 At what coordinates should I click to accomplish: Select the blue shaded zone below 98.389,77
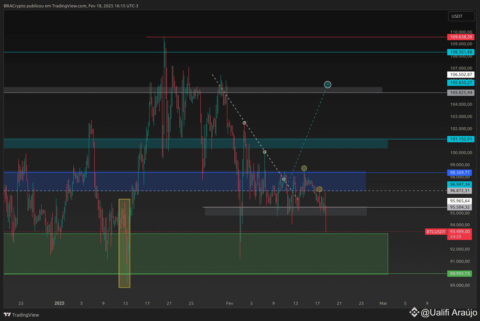coord(185,181)
